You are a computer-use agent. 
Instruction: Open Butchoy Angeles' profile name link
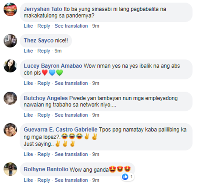[46, 98]
